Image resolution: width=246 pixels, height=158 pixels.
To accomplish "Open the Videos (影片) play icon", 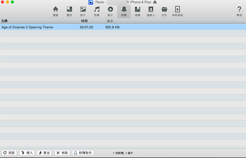I will click(110, 11).
